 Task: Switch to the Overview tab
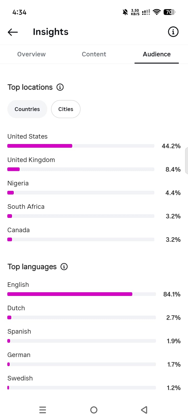point(31,54)
